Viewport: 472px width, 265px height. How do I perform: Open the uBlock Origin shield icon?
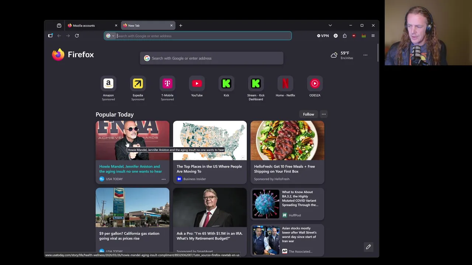click(354, 36)
